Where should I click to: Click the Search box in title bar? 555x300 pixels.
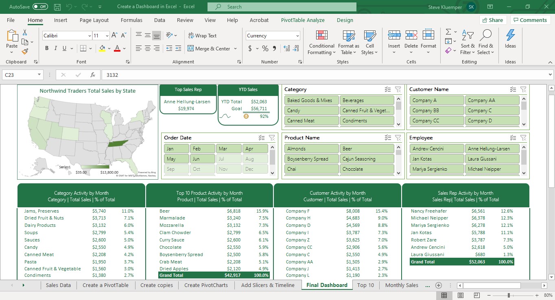pyautogui.click(x=282, y=7)
